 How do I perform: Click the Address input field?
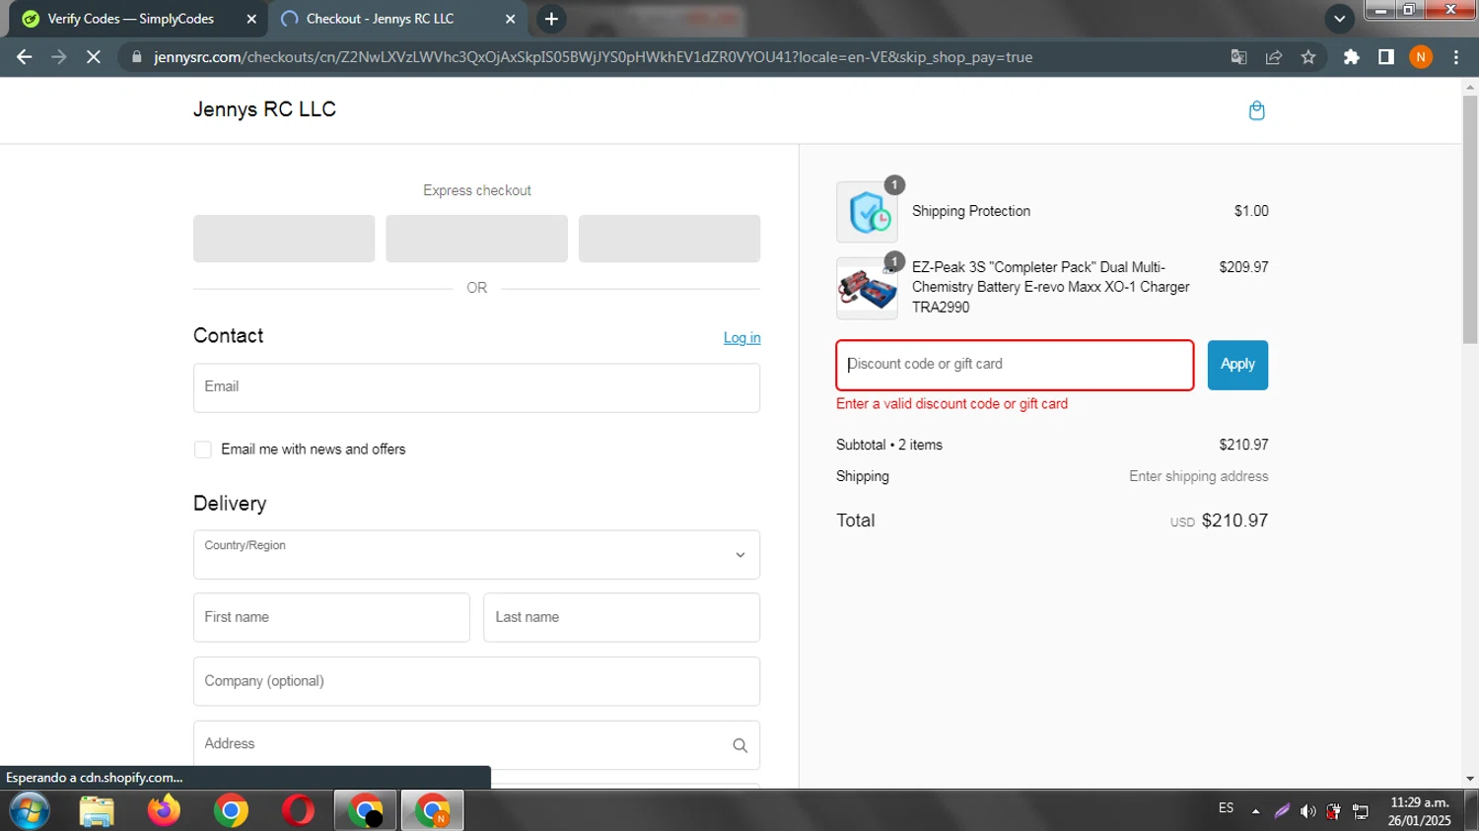click(x=476, y=745)
